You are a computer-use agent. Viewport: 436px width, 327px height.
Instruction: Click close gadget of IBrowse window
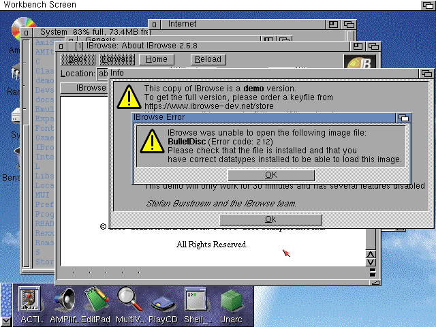pos(61,46)
